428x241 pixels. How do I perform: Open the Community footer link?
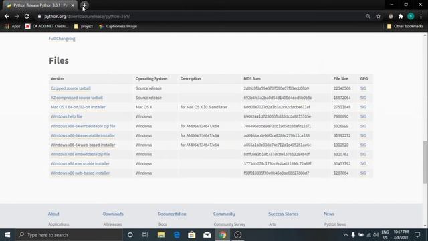click(224, 214)
